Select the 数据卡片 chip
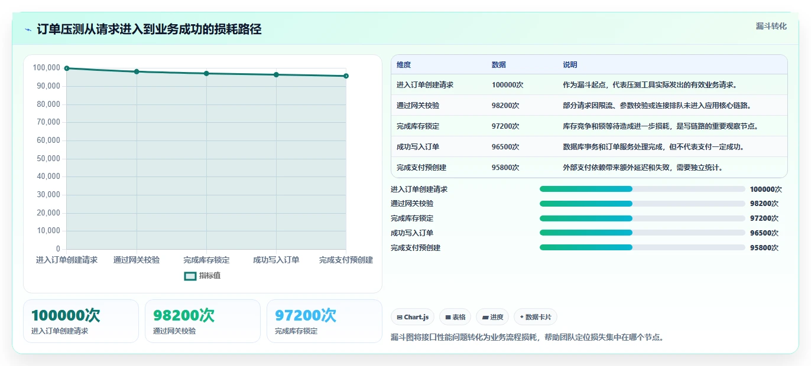Screen dimensions: 811x366 [535, 317]
